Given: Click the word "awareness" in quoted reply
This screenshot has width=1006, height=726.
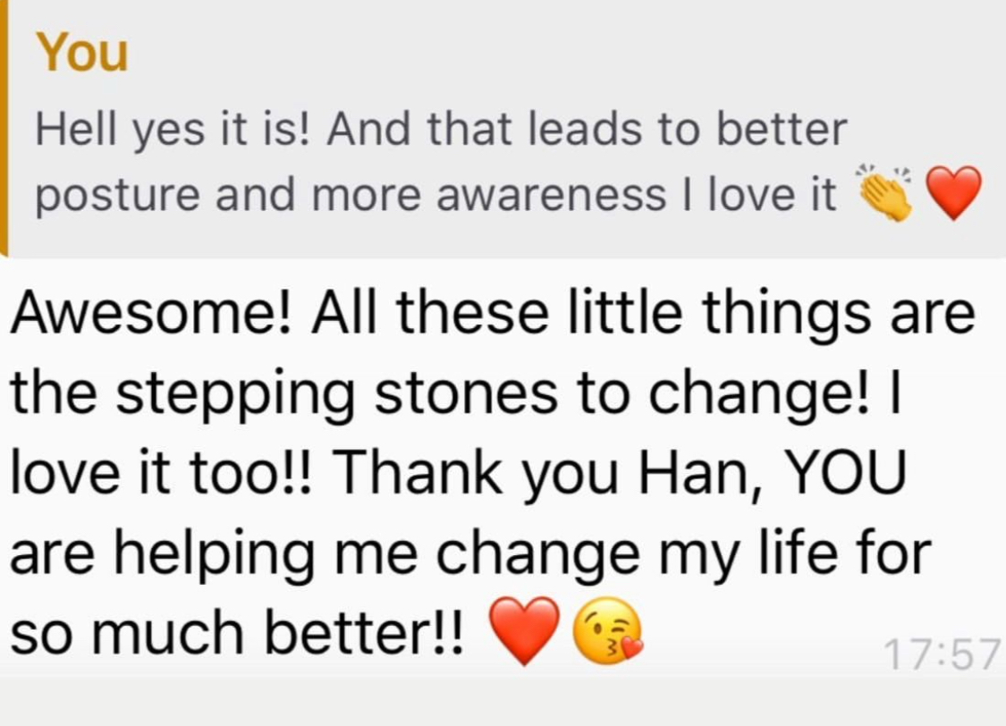Looking at the screenshot, I should click(x=551, y=193).
